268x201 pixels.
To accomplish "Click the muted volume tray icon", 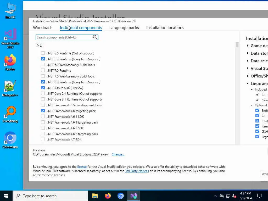I will (234, 196).
